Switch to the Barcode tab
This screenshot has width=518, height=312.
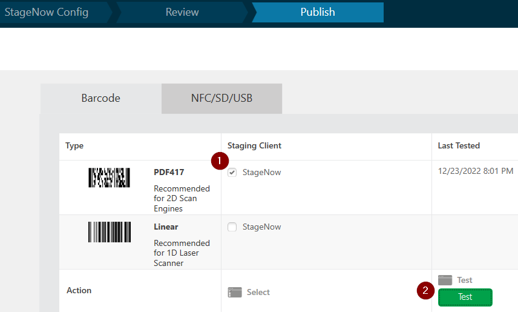[101, 98]
